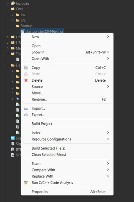
Task: Expand the Src folder
Action: coord(13,21)
